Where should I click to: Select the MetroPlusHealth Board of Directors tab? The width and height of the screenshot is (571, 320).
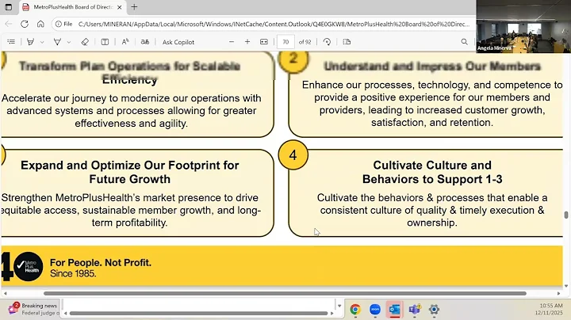click(73, 7)
